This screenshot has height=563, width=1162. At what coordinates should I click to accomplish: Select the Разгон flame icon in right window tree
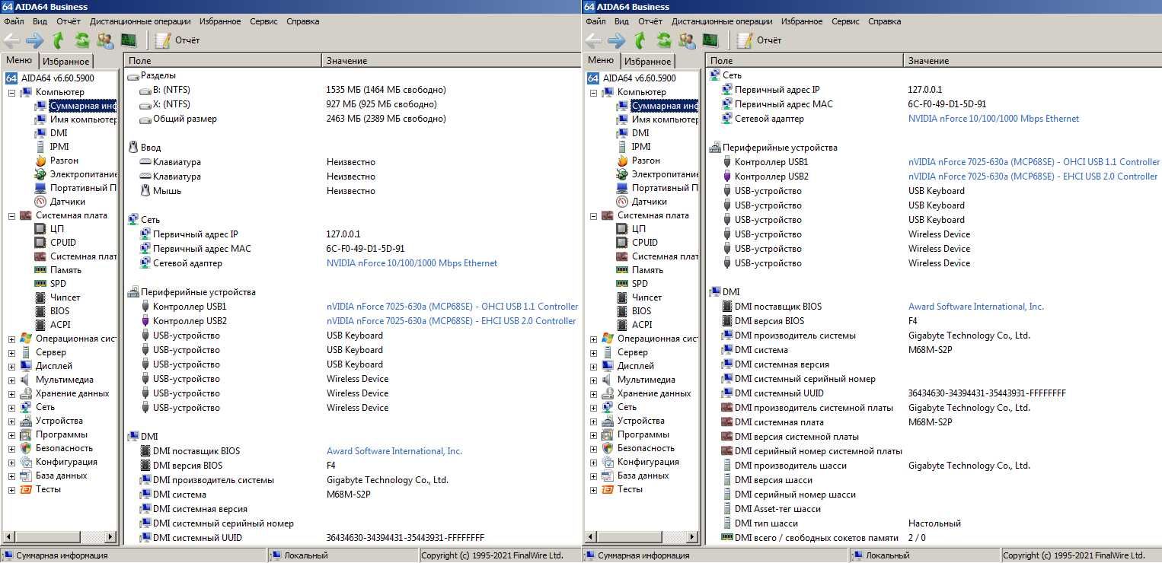[623, 161]
